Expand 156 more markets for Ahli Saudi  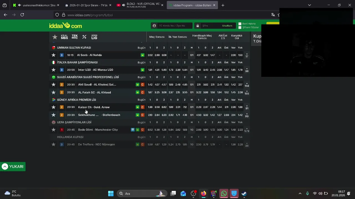tap(247, 85)
